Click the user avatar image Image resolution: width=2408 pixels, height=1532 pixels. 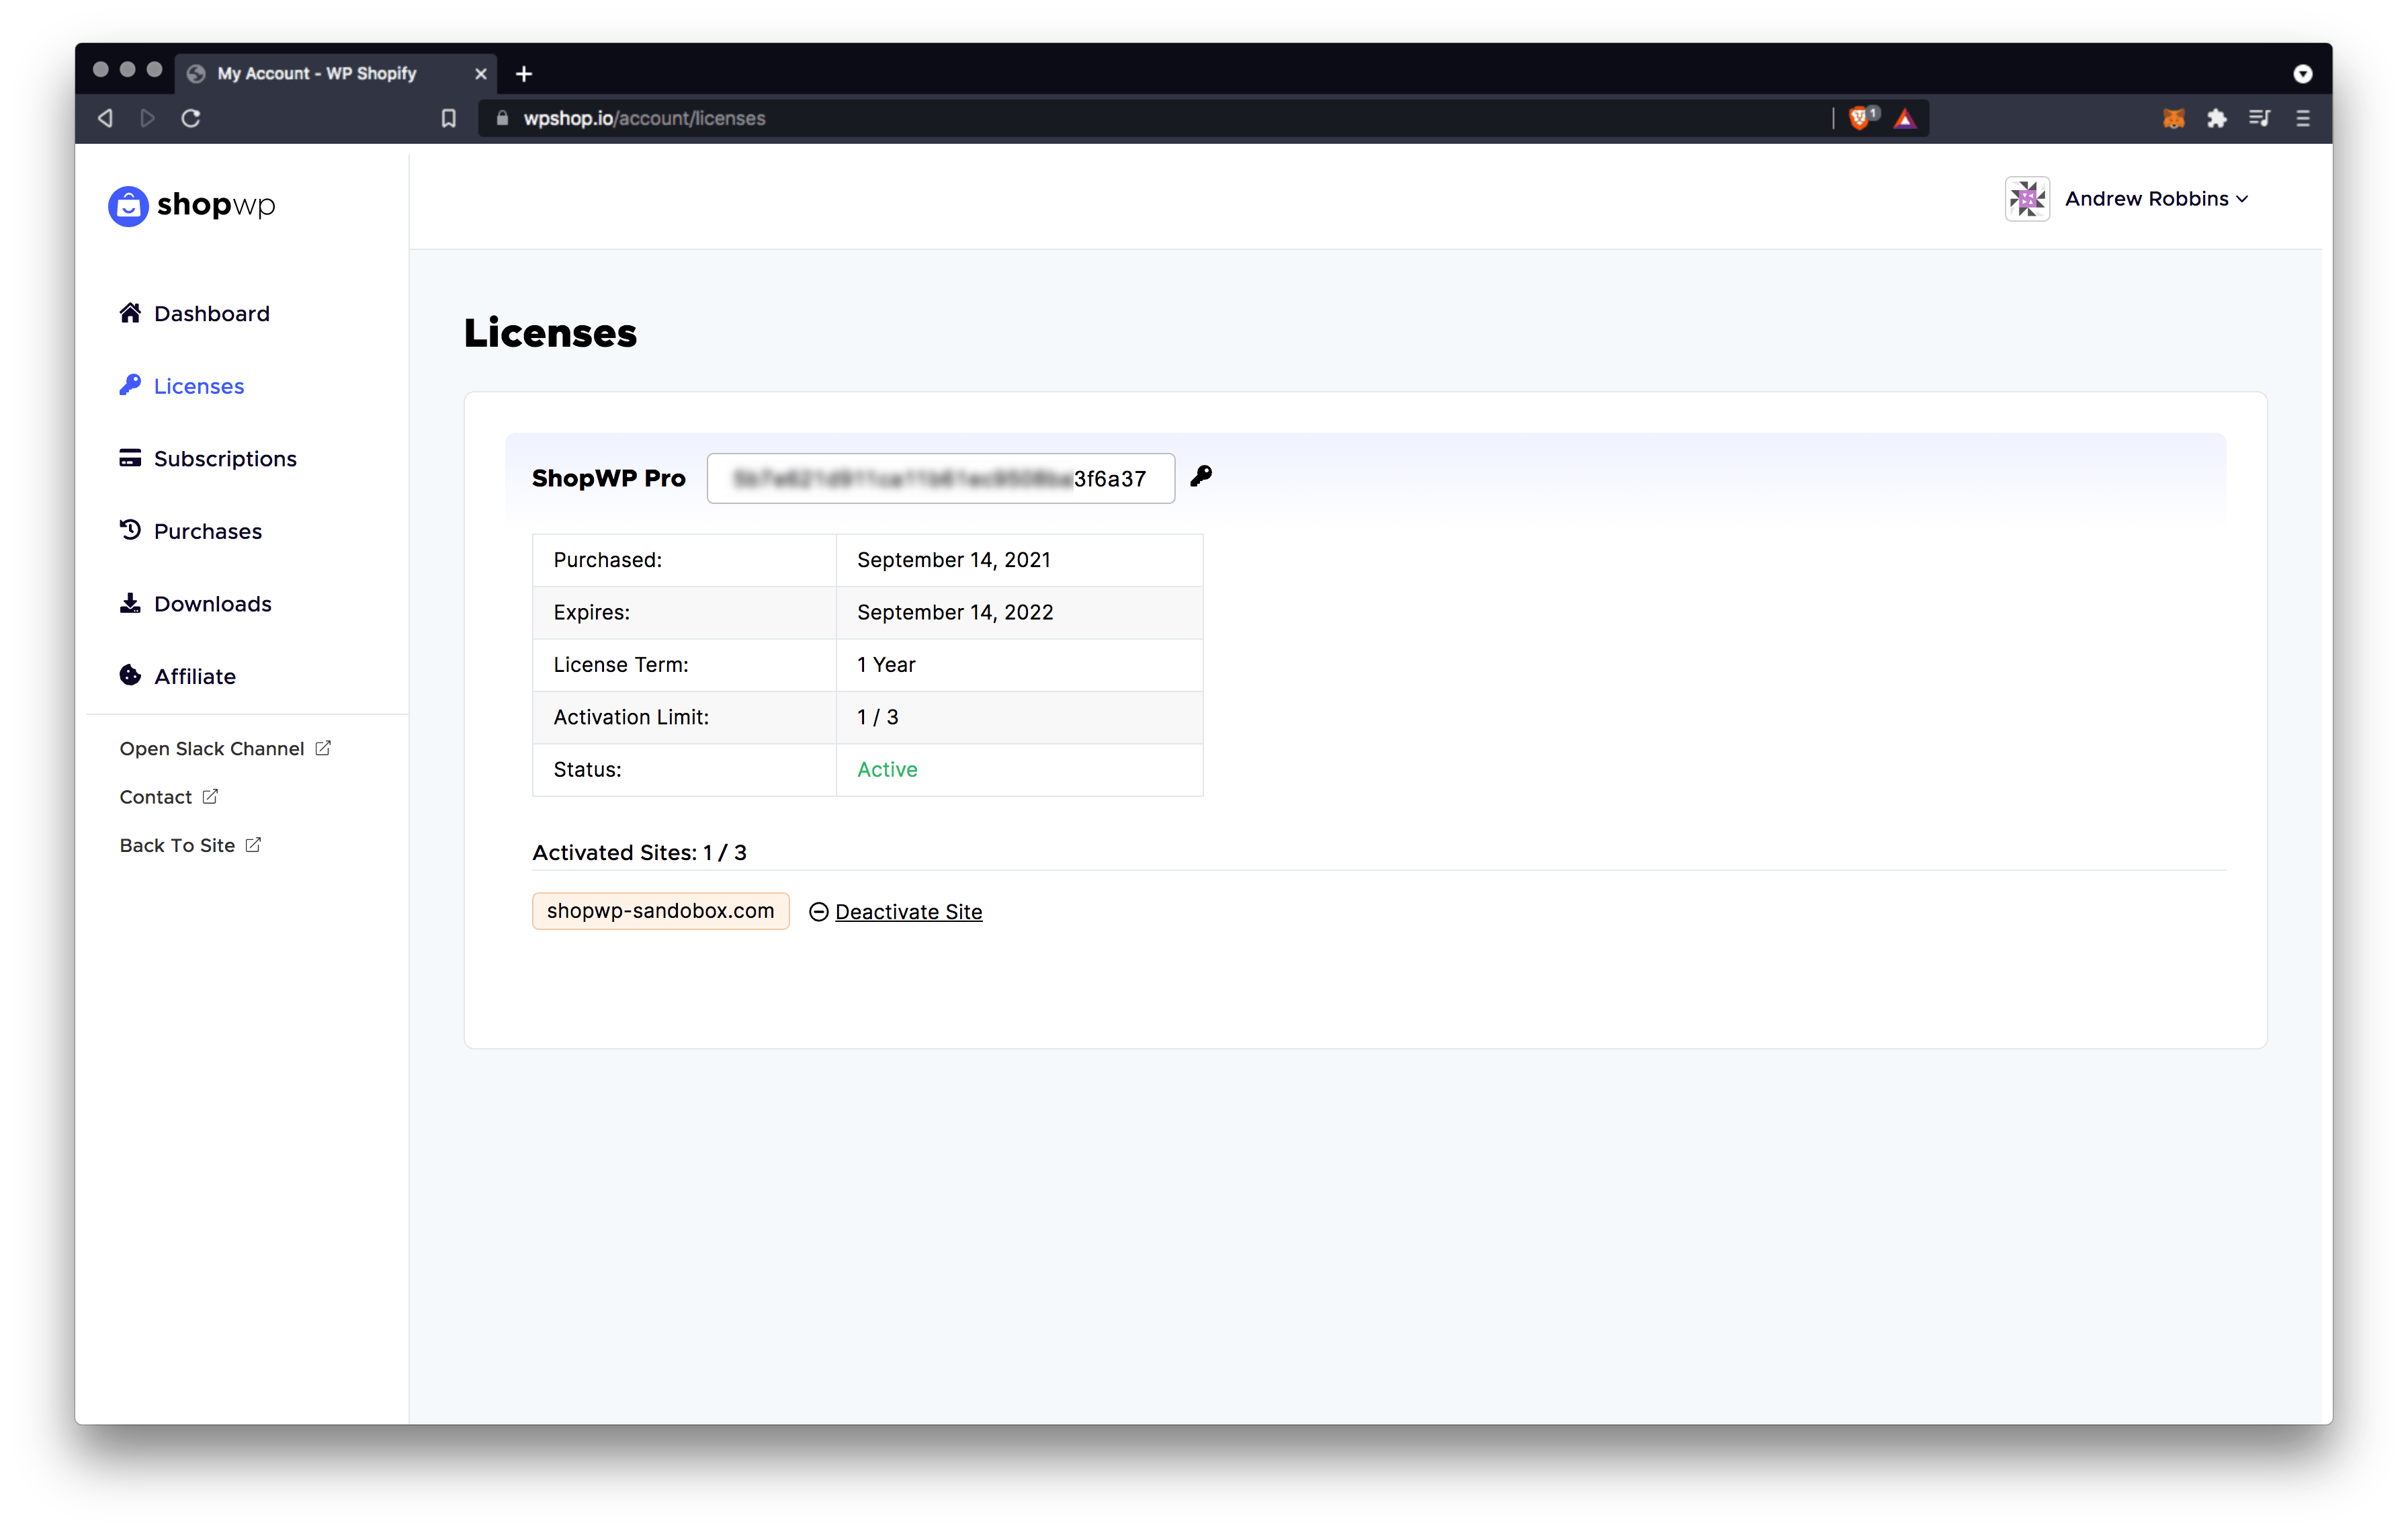[2027, 199]
